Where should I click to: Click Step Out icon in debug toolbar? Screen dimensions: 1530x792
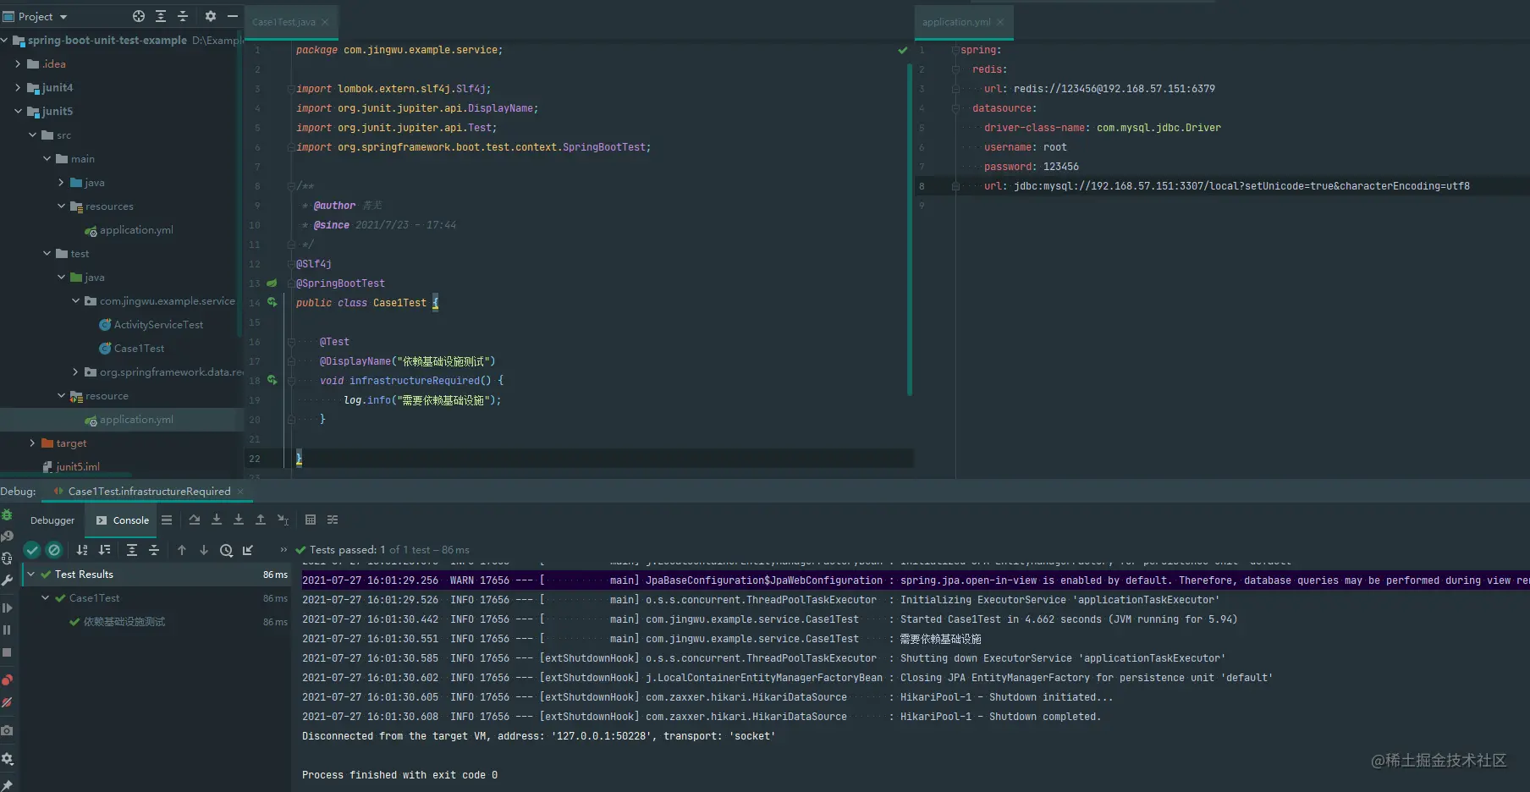coord(261,520)
